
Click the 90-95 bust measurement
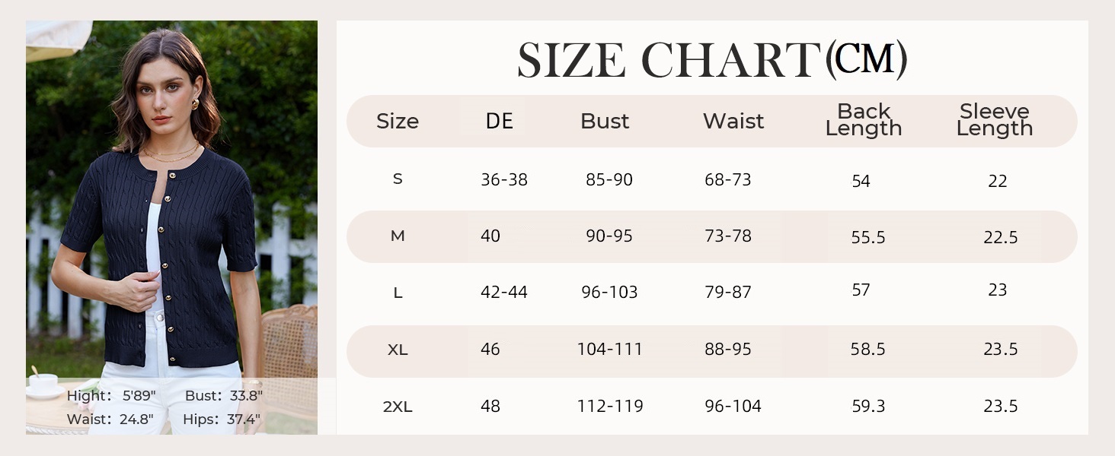tap(609, 236)
